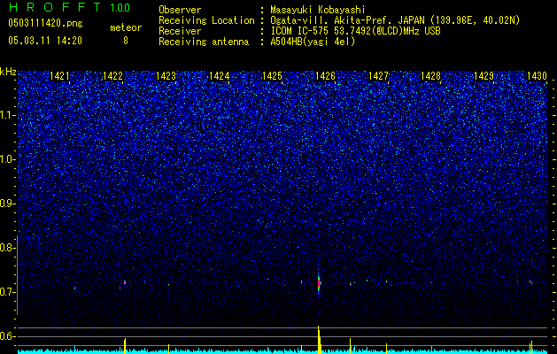
Task: Click the 0.9 frequency axis label
Action: pyautogui.click(x=7, y=204)
